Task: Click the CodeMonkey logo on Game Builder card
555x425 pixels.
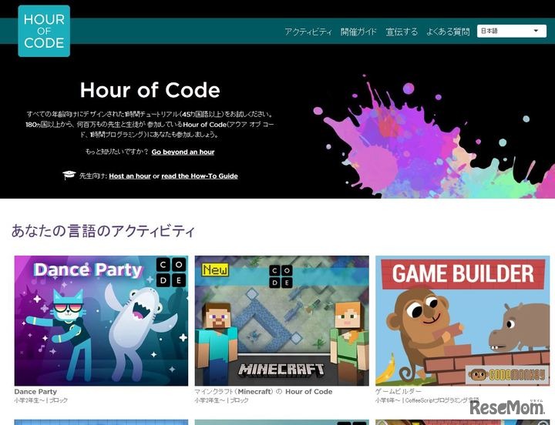Action: pyautogui.click(x=509, y=375)
